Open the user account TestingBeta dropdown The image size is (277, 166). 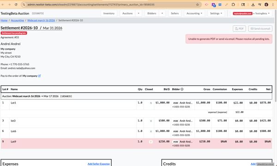pyautogui.click(x=251, y=13)
